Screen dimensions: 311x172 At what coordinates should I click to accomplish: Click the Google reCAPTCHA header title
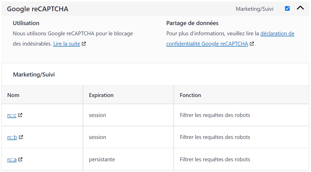37,9
